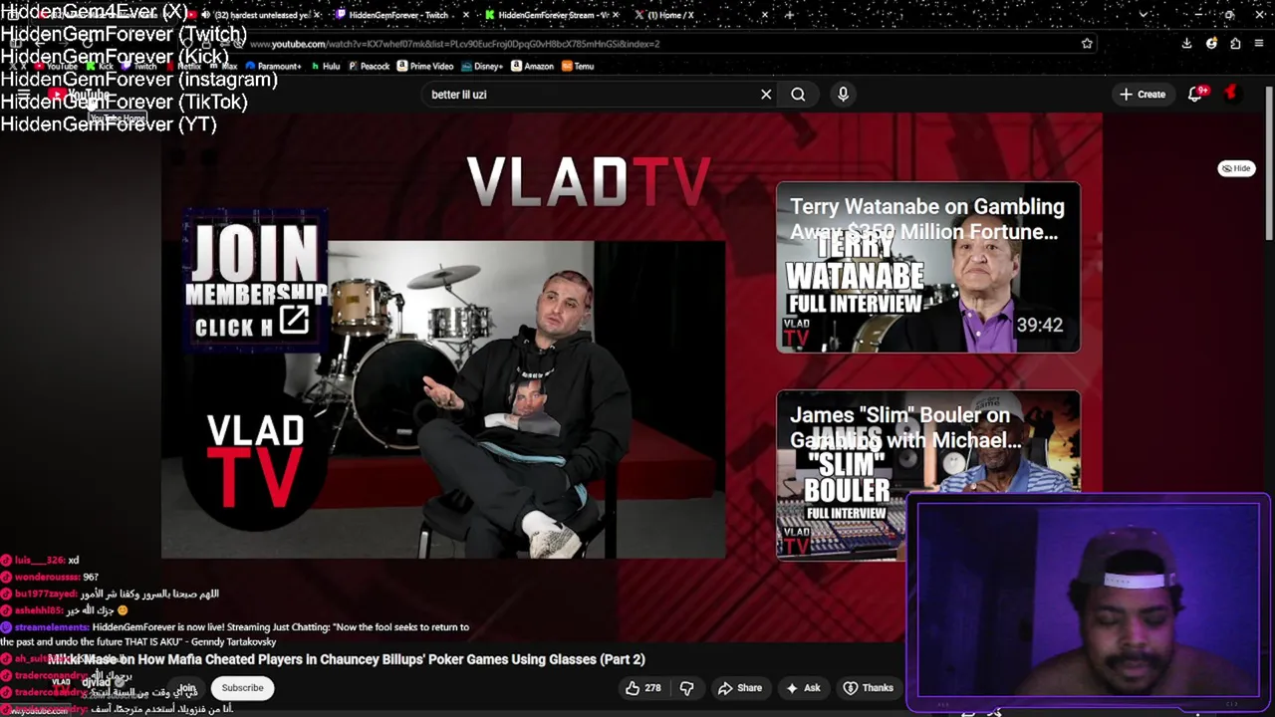Switch to HiddenGemForever Stream Kick tab
This screenshot has width=1275, height=717.
tap(553, 15)
